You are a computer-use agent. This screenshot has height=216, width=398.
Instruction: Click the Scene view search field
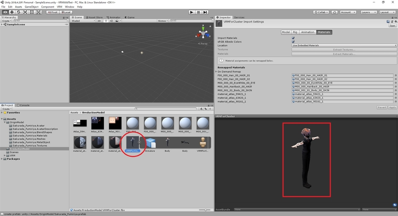click(191, 21)
